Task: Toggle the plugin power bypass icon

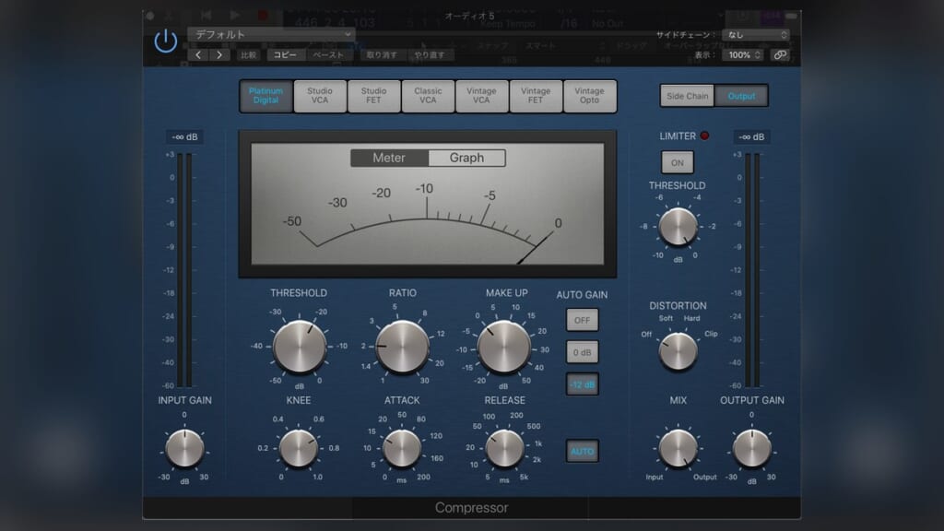Action: (166, 41)
